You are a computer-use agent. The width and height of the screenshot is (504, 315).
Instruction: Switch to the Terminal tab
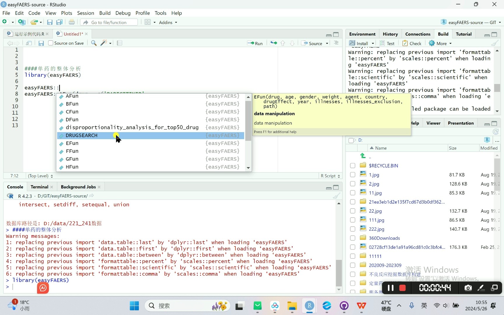tap(39, 187)
